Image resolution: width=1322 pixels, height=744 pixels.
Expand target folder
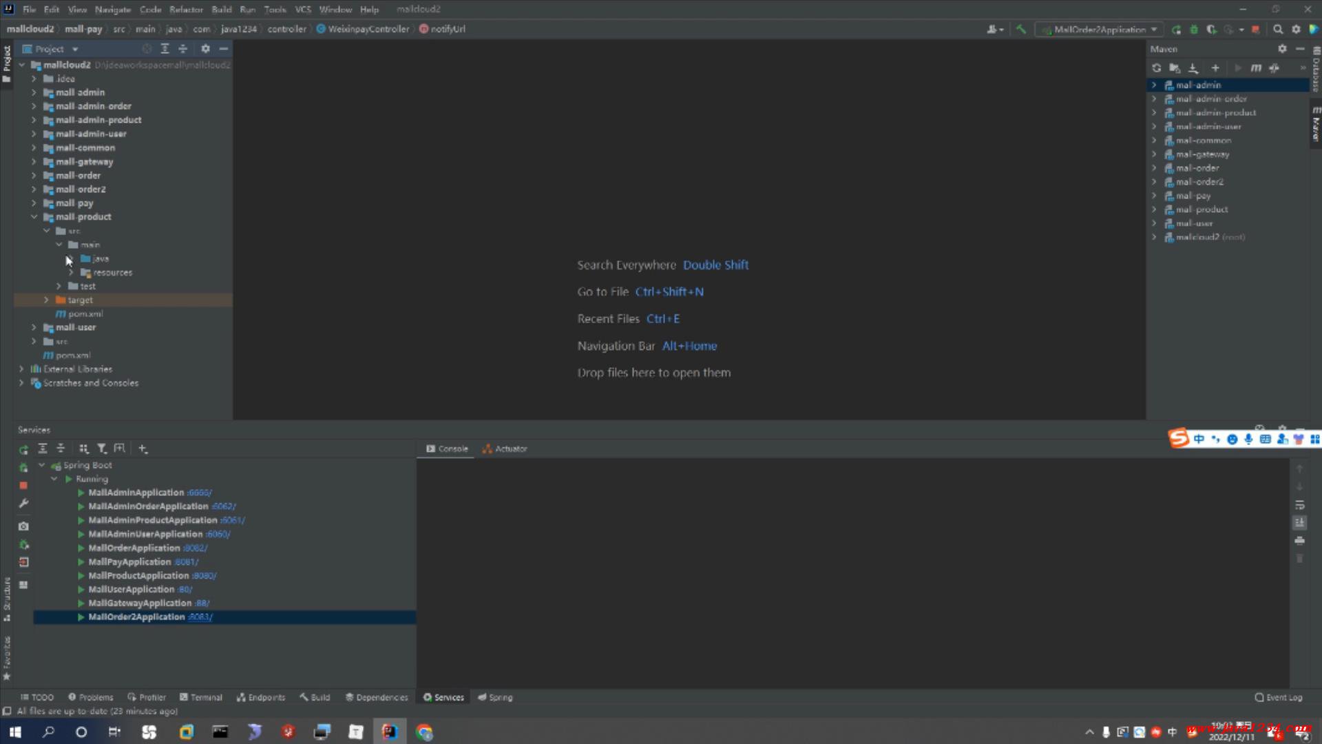click(46, 300)
